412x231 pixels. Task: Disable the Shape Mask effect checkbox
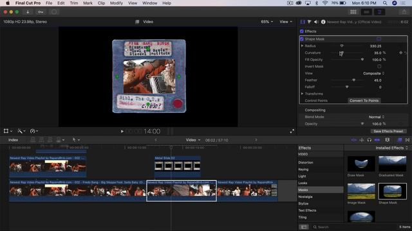point(302,39)
